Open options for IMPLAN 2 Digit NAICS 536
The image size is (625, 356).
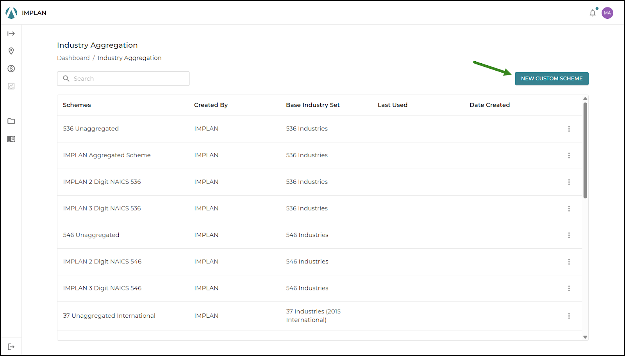[569, 182]
